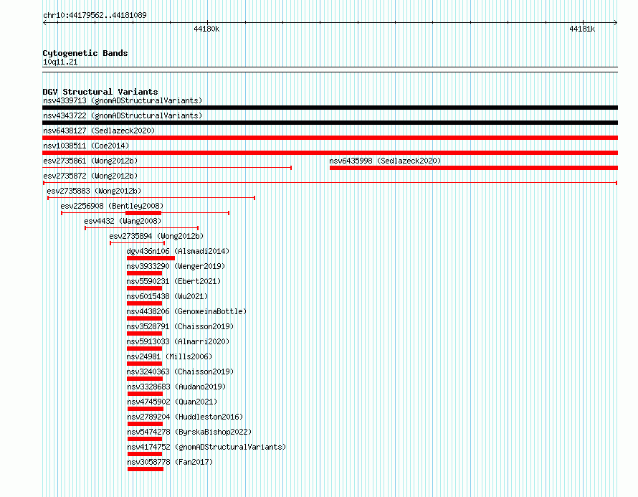Click the thin red line under esv2735894
Viewport: 638px width, 497px height.
click(137, 243)
